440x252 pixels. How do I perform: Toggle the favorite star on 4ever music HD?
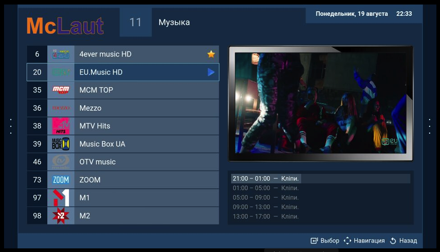click(x=211, y=54)
